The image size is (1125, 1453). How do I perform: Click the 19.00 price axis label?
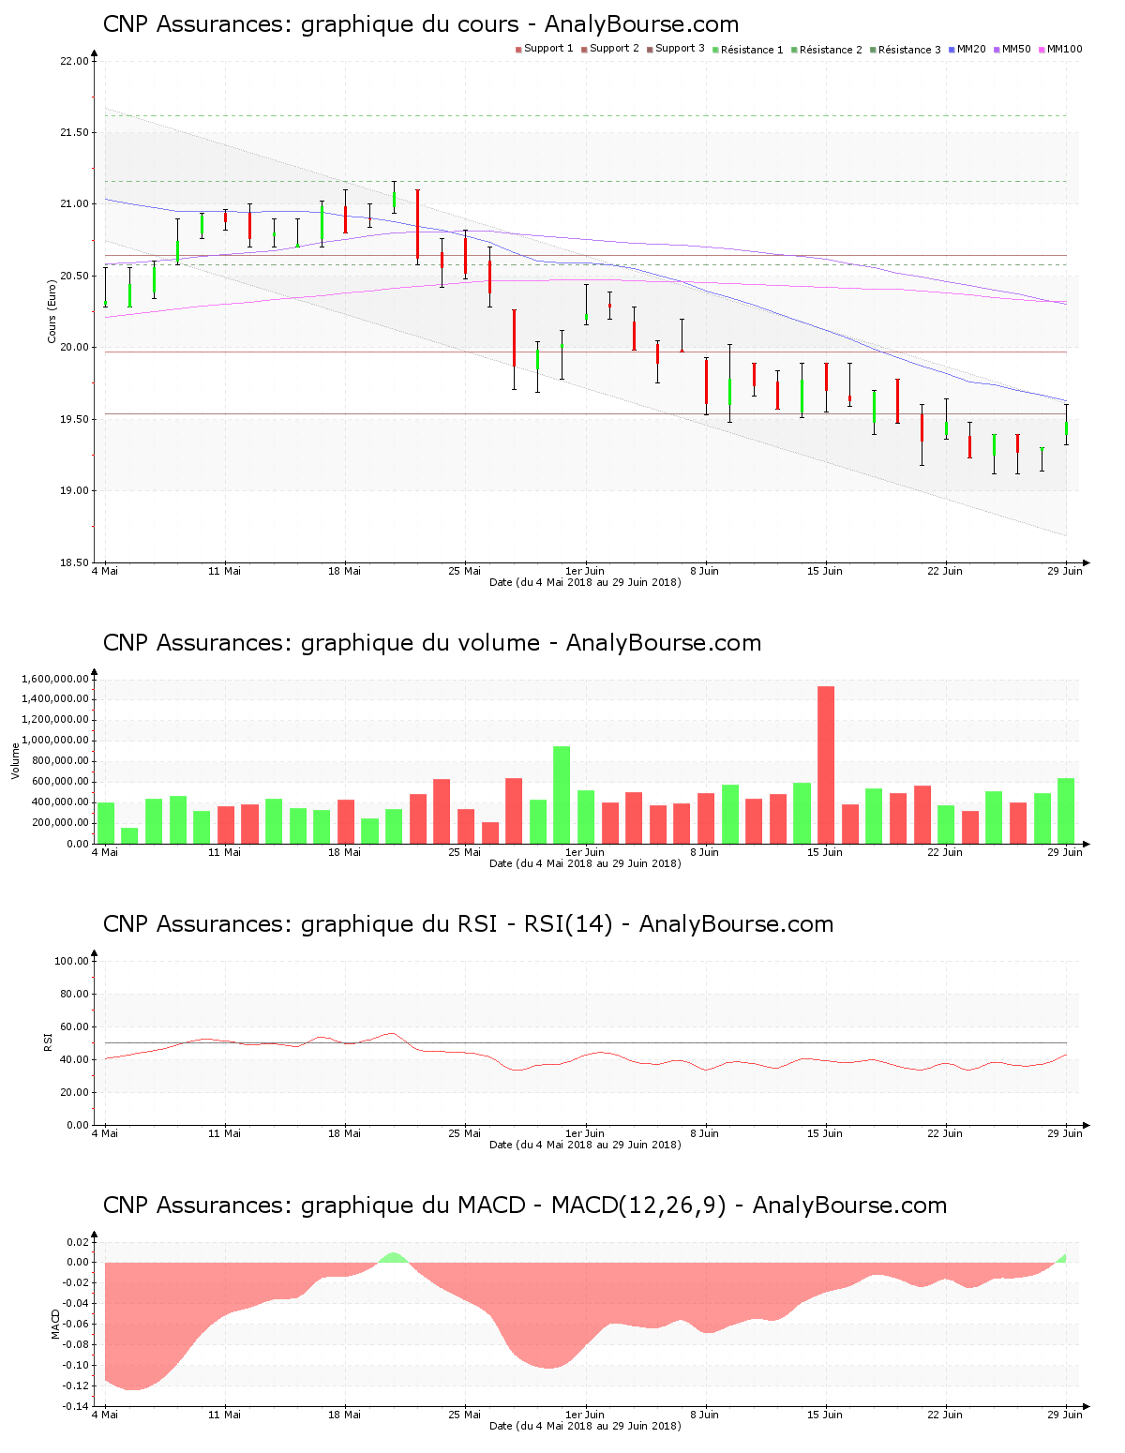click(x=74, y=491)
